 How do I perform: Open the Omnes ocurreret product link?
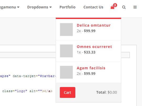pyautogui.click(x=94, y=47)
